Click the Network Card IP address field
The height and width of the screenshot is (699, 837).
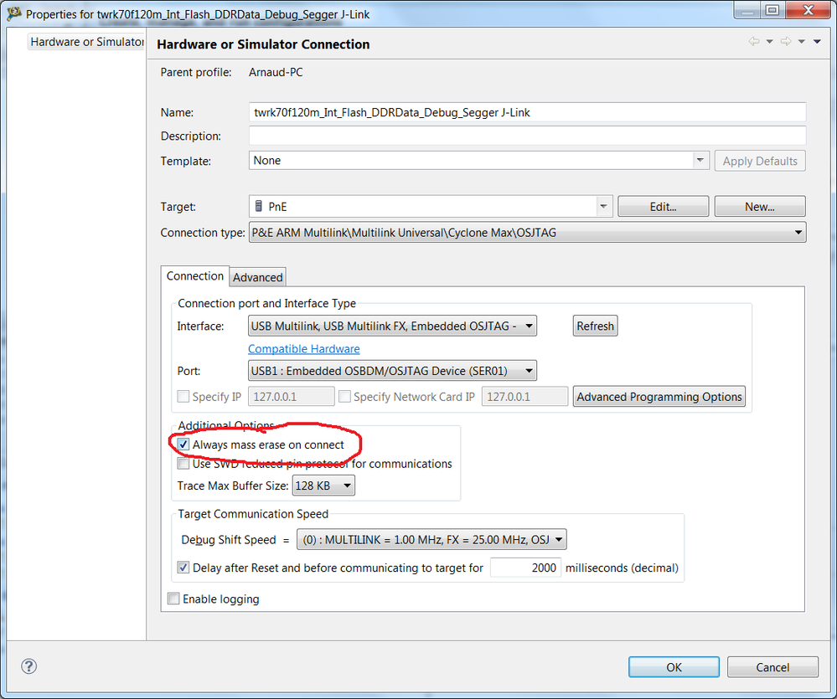tap(524, 397)
